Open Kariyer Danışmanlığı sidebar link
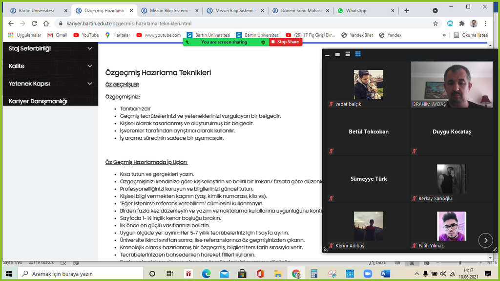 (x=38, y=101)
